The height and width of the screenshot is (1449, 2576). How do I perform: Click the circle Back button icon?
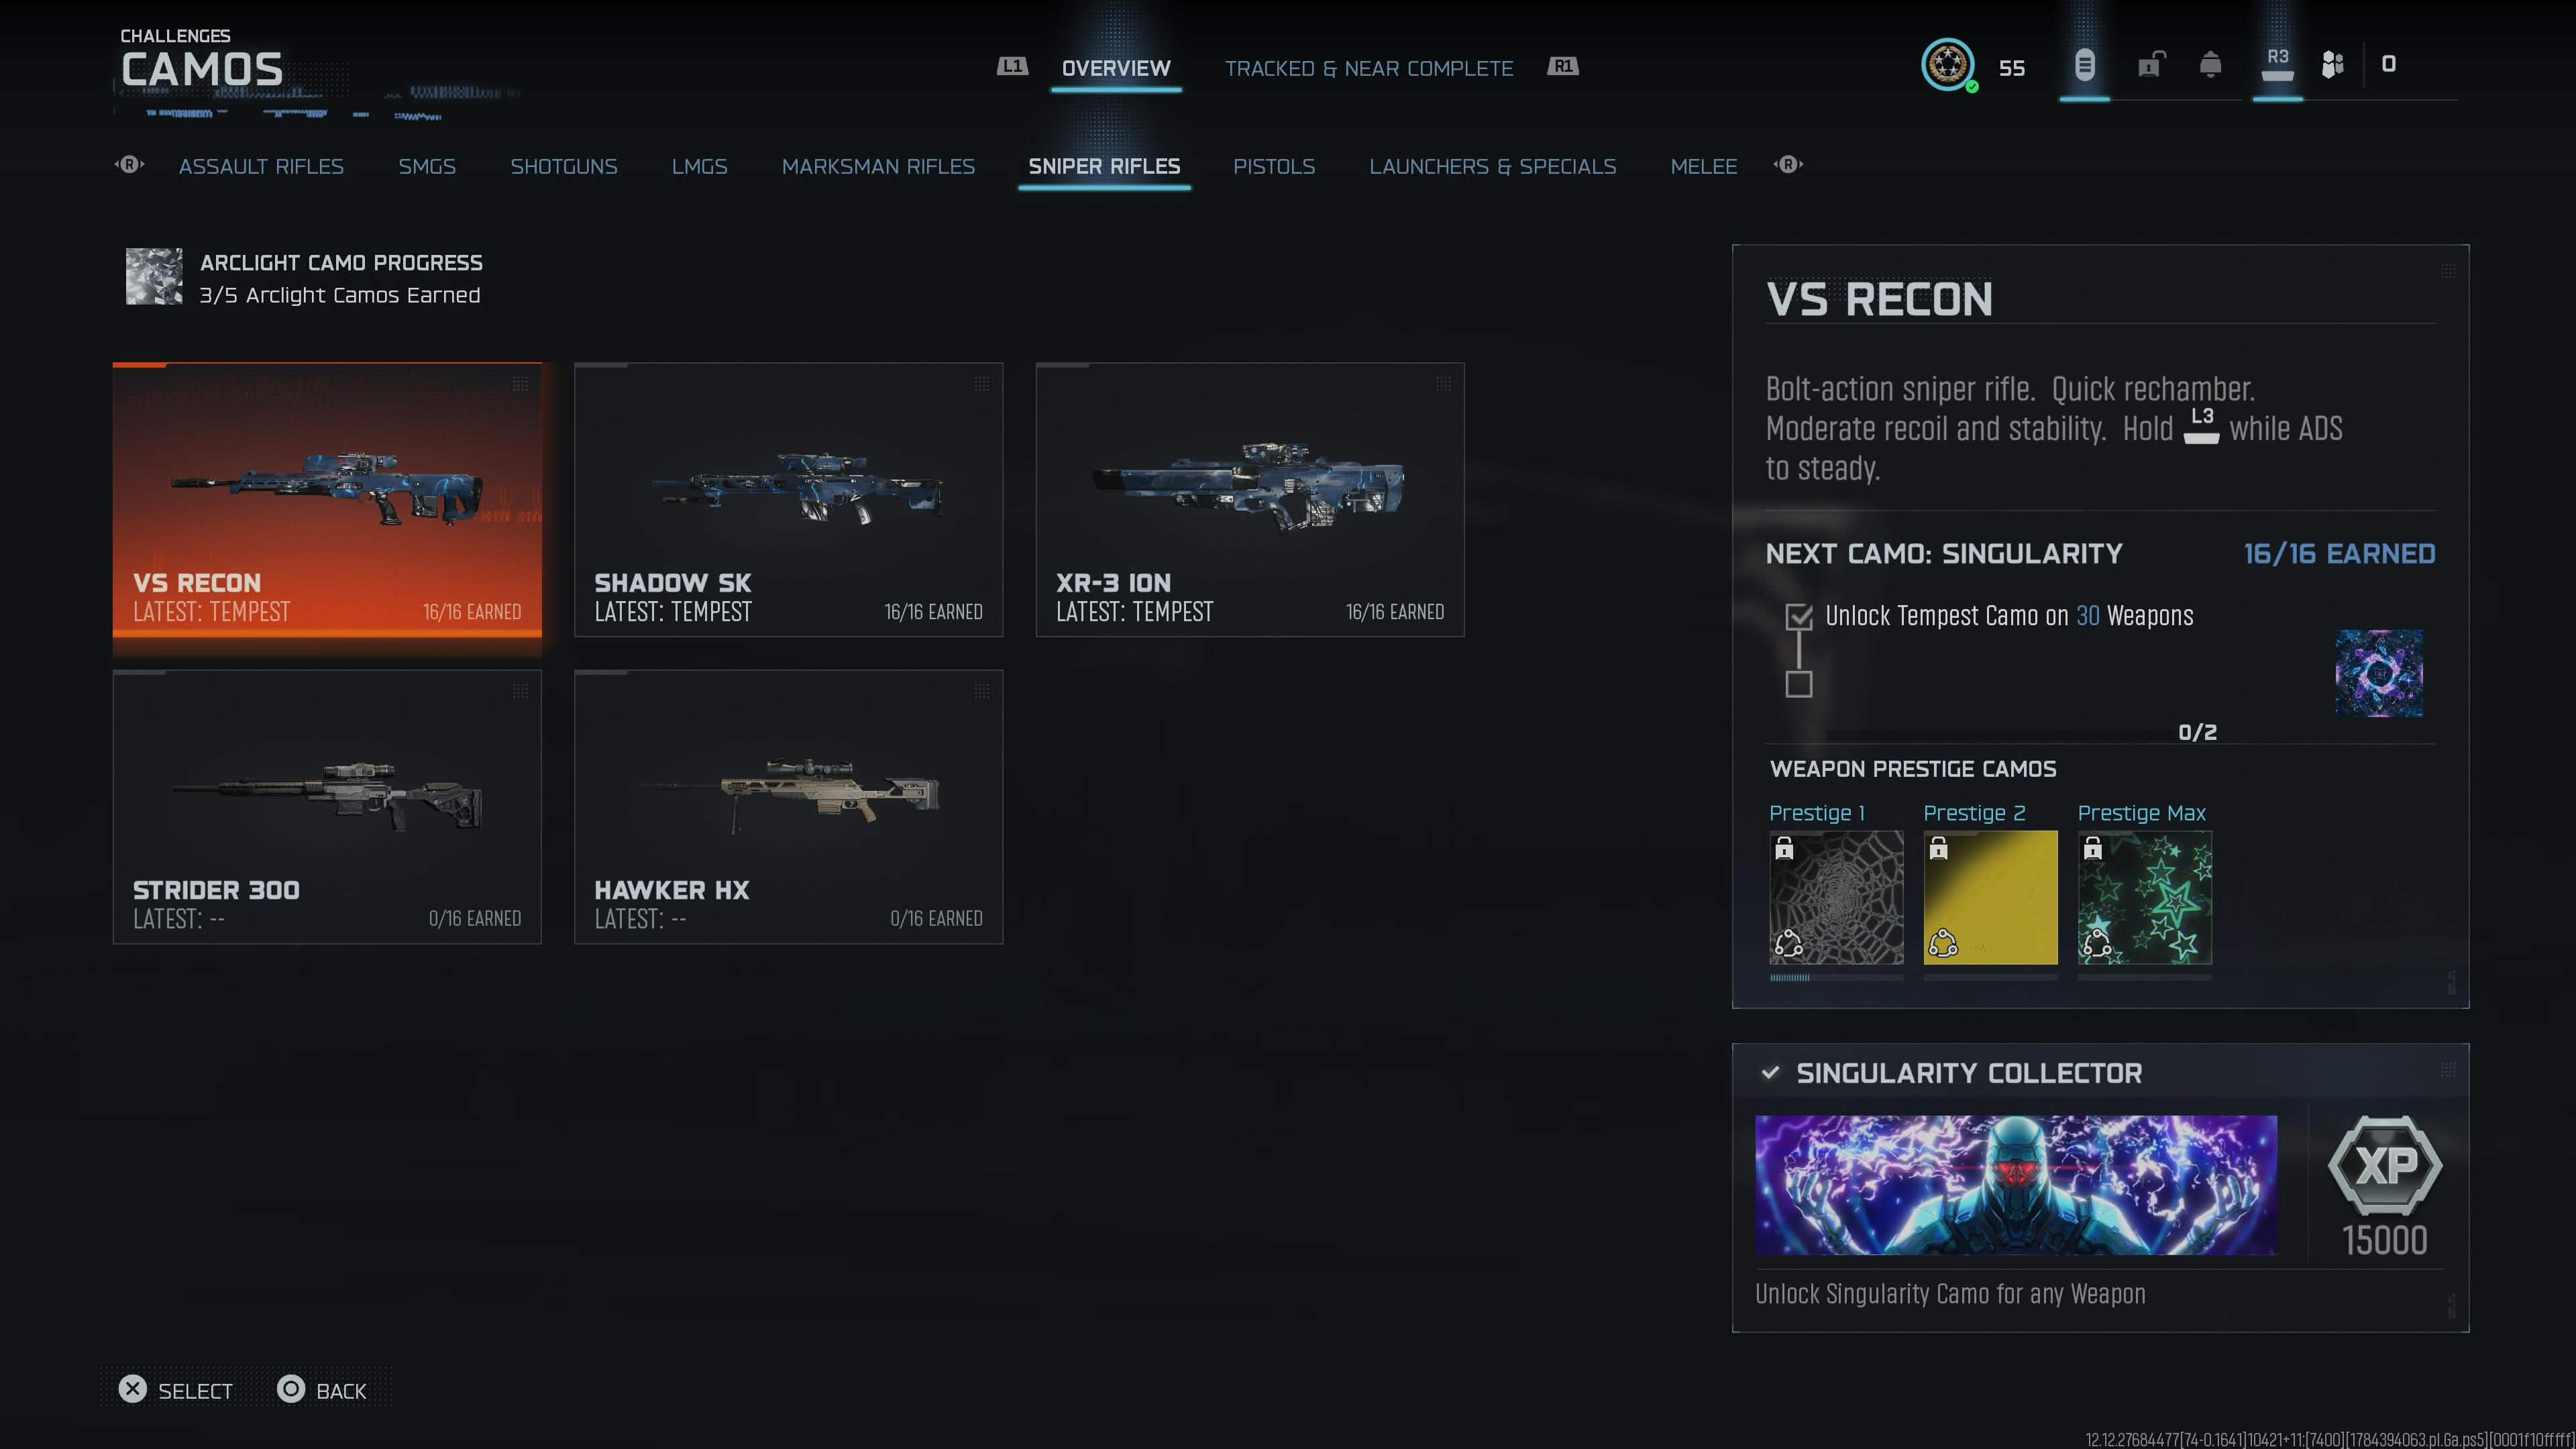291,1389
